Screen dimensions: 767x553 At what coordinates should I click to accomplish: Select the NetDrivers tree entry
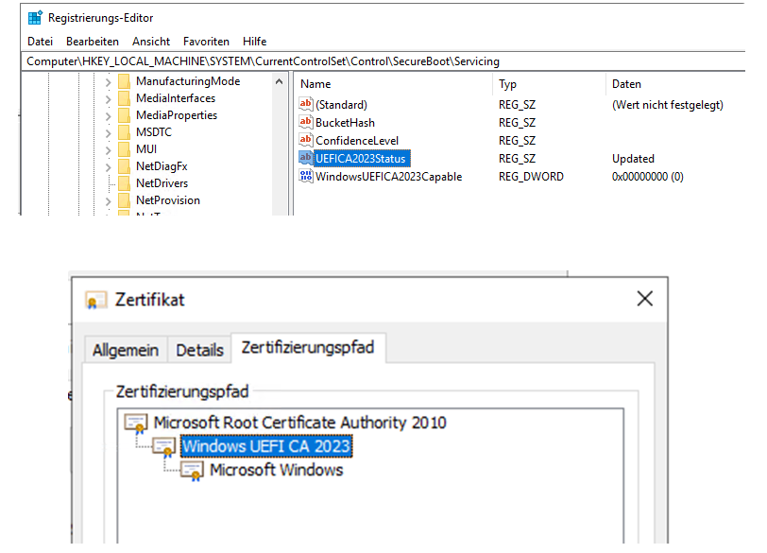click(x=162, y=183)
